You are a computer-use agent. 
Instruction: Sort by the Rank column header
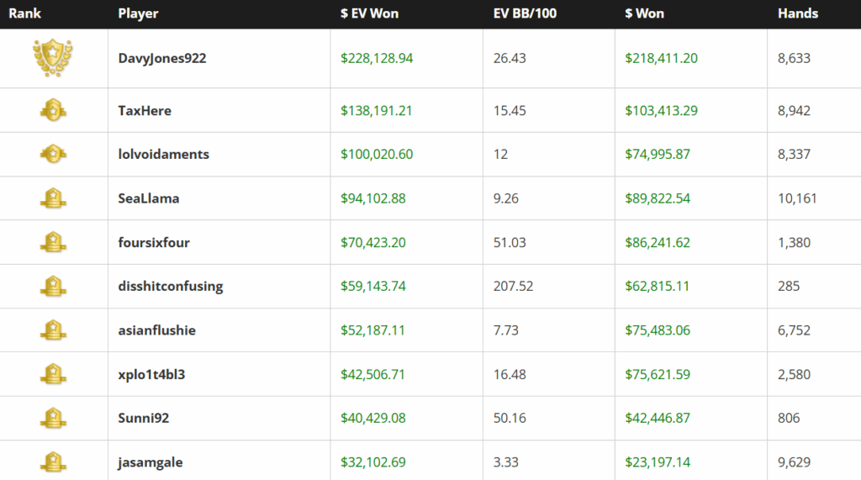(24, 13)
